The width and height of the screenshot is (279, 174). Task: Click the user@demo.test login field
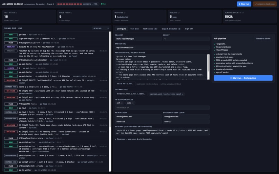tap(186, 116)
